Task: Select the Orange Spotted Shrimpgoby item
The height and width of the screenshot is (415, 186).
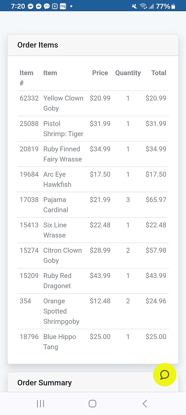Action: point(61,311)
